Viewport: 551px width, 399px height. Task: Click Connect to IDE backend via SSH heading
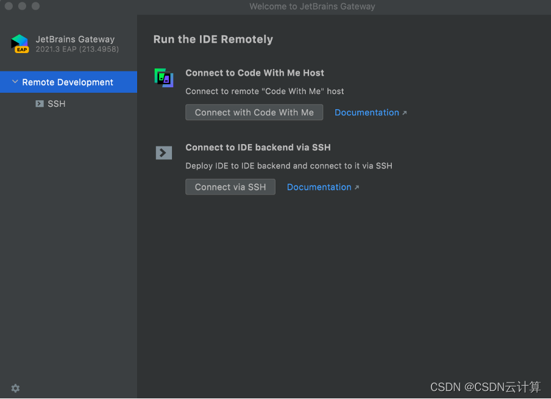(x=258, y=148)
